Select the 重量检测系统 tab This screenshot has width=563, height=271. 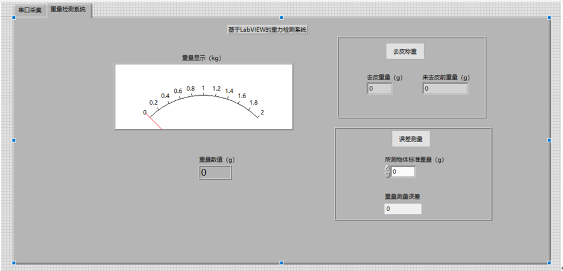(x=68, y=10)
